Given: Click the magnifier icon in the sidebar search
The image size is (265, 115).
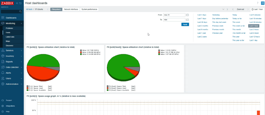Looking at the screenshot, I should point(20,12).
